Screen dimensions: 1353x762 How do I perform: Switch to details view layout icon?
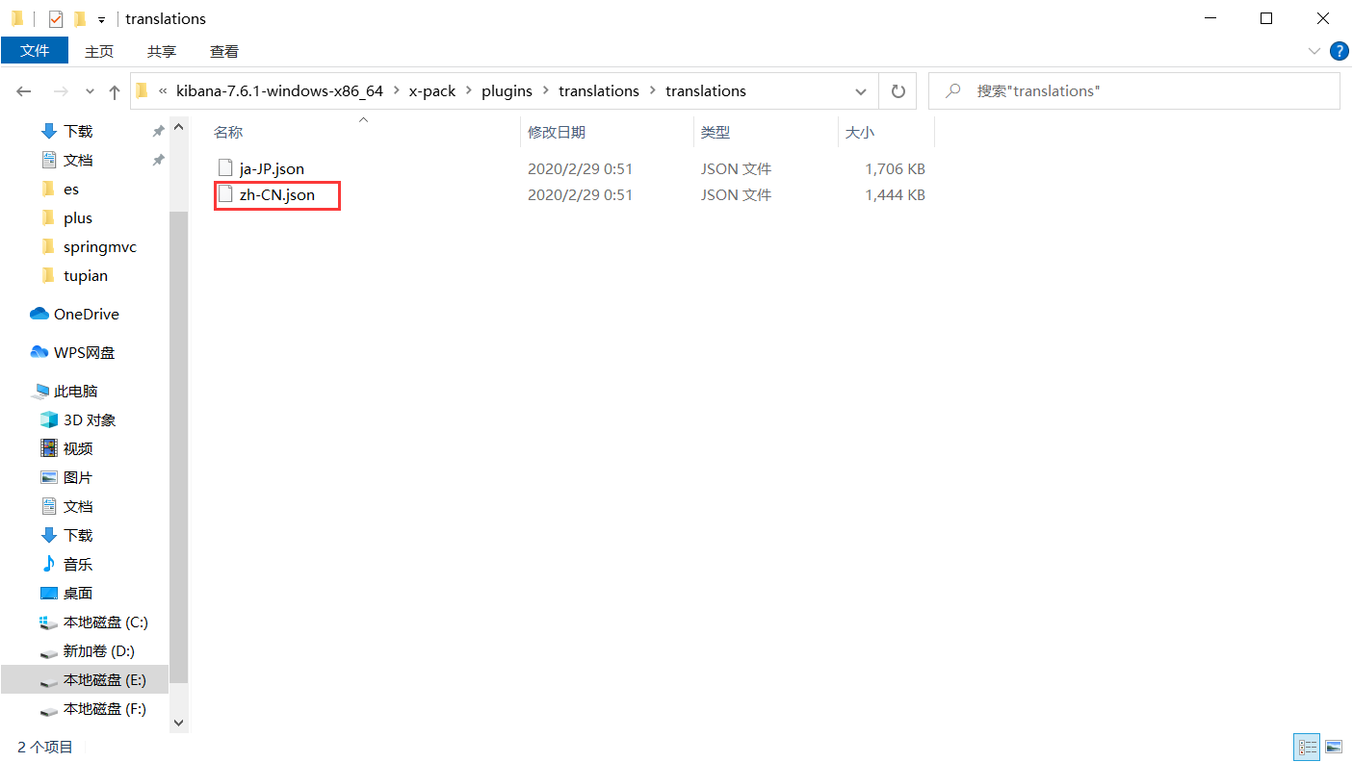click(x=1308, y=747)
